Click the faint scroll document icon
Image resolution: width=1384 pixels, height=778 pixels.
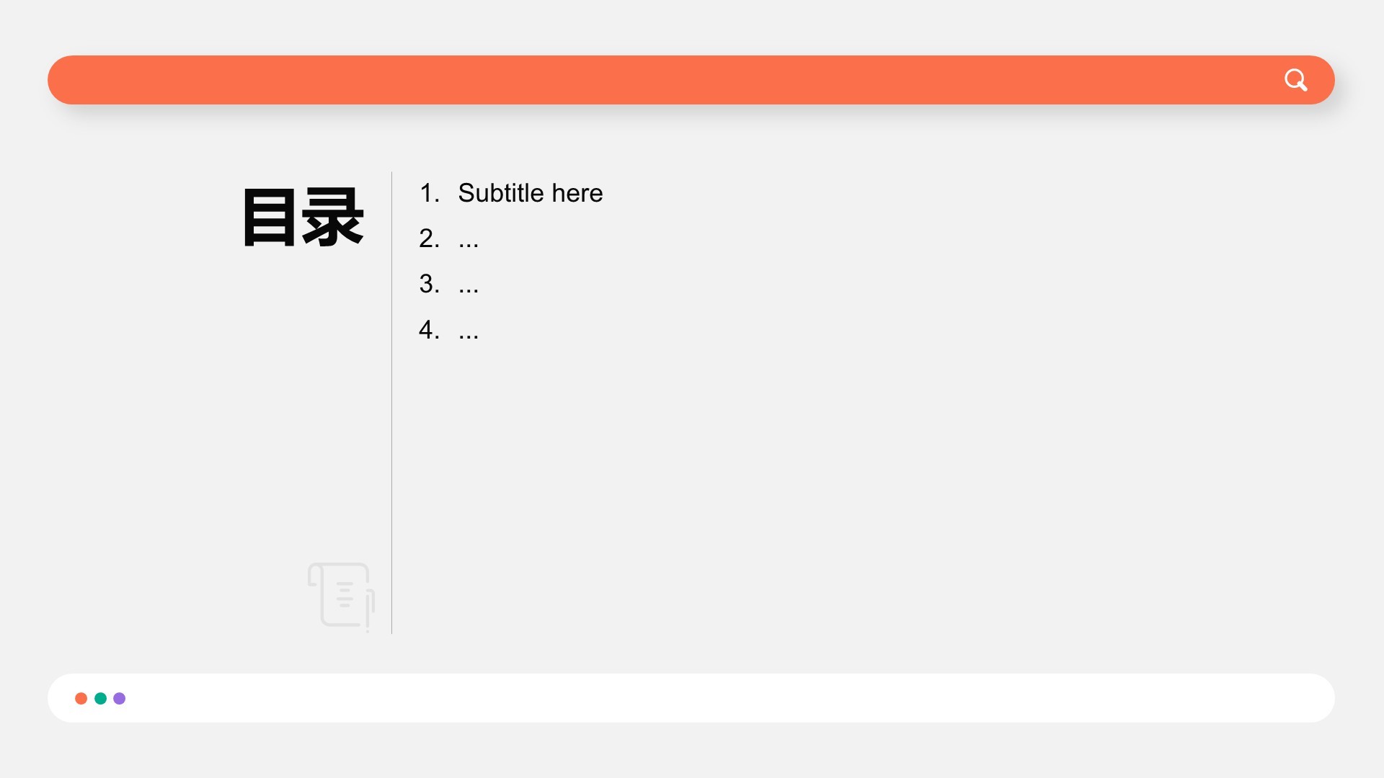tap(341, 596)
